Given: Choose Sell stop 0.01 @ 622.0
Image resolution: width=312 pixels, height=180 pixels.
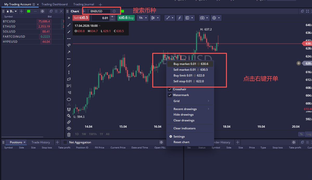Looking at the screenshot, I should pos(190,81).
